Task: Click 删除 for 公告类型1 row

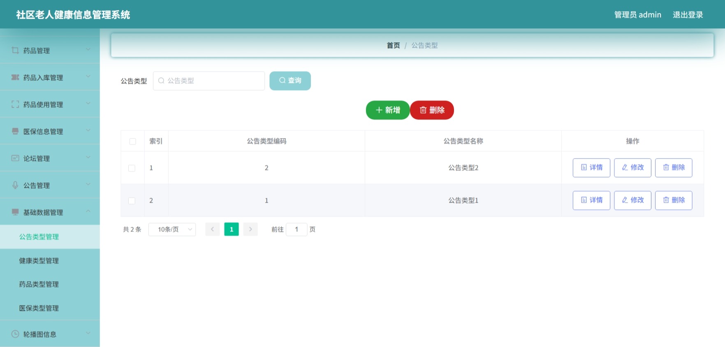Action: (674, 200)
